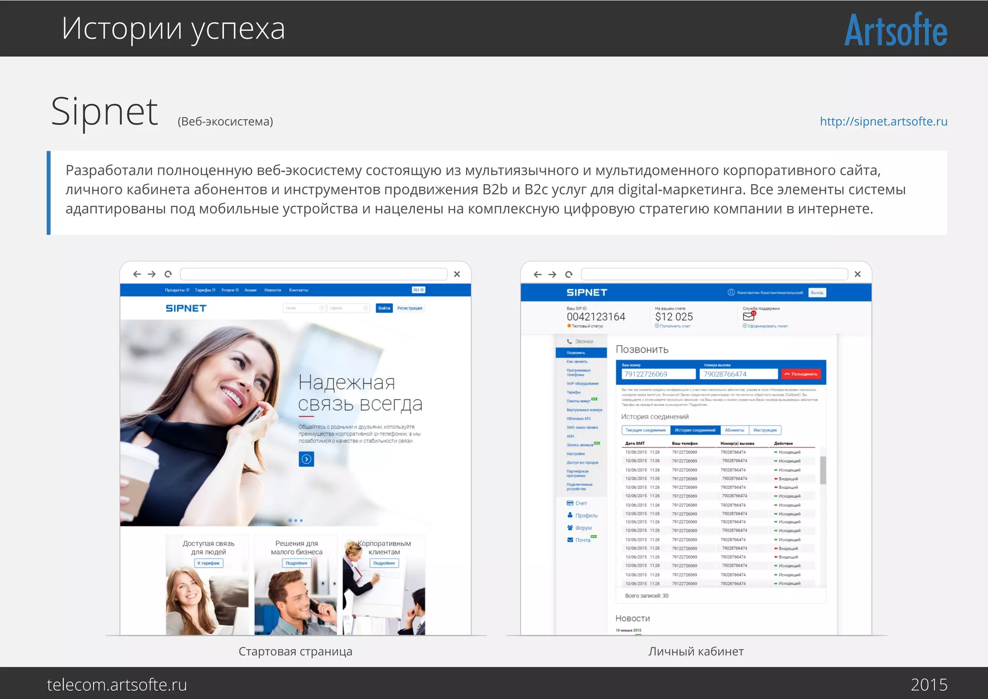Open the support service envelope icon
Image resolution: width=988 pixels, height=699 pixels.
click(x=749, y=316)
